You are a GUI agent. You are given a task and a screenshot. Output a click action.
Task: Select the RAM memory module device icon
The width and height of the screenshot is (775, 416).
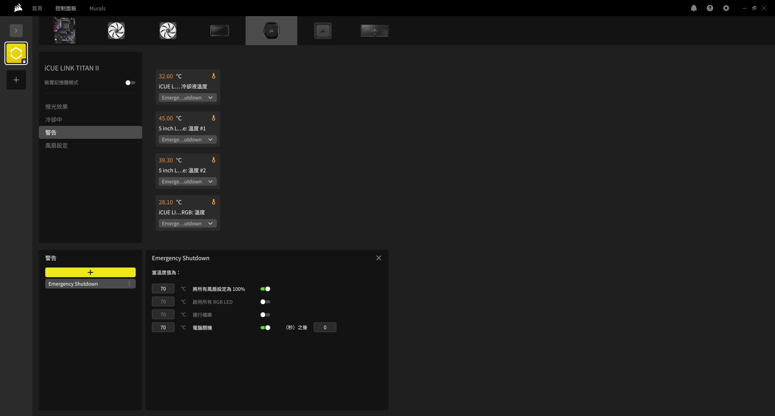[x=375, y=31]
